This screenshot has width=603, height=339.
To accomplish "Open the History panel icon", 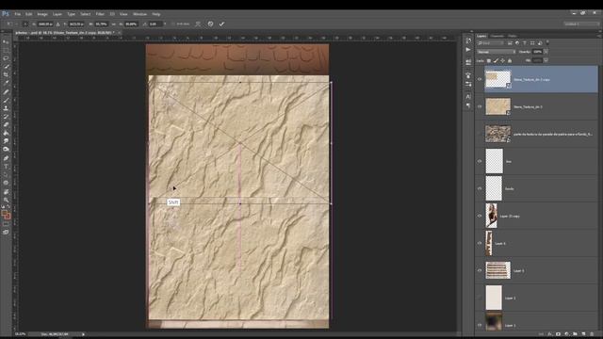I will [468, 40].
